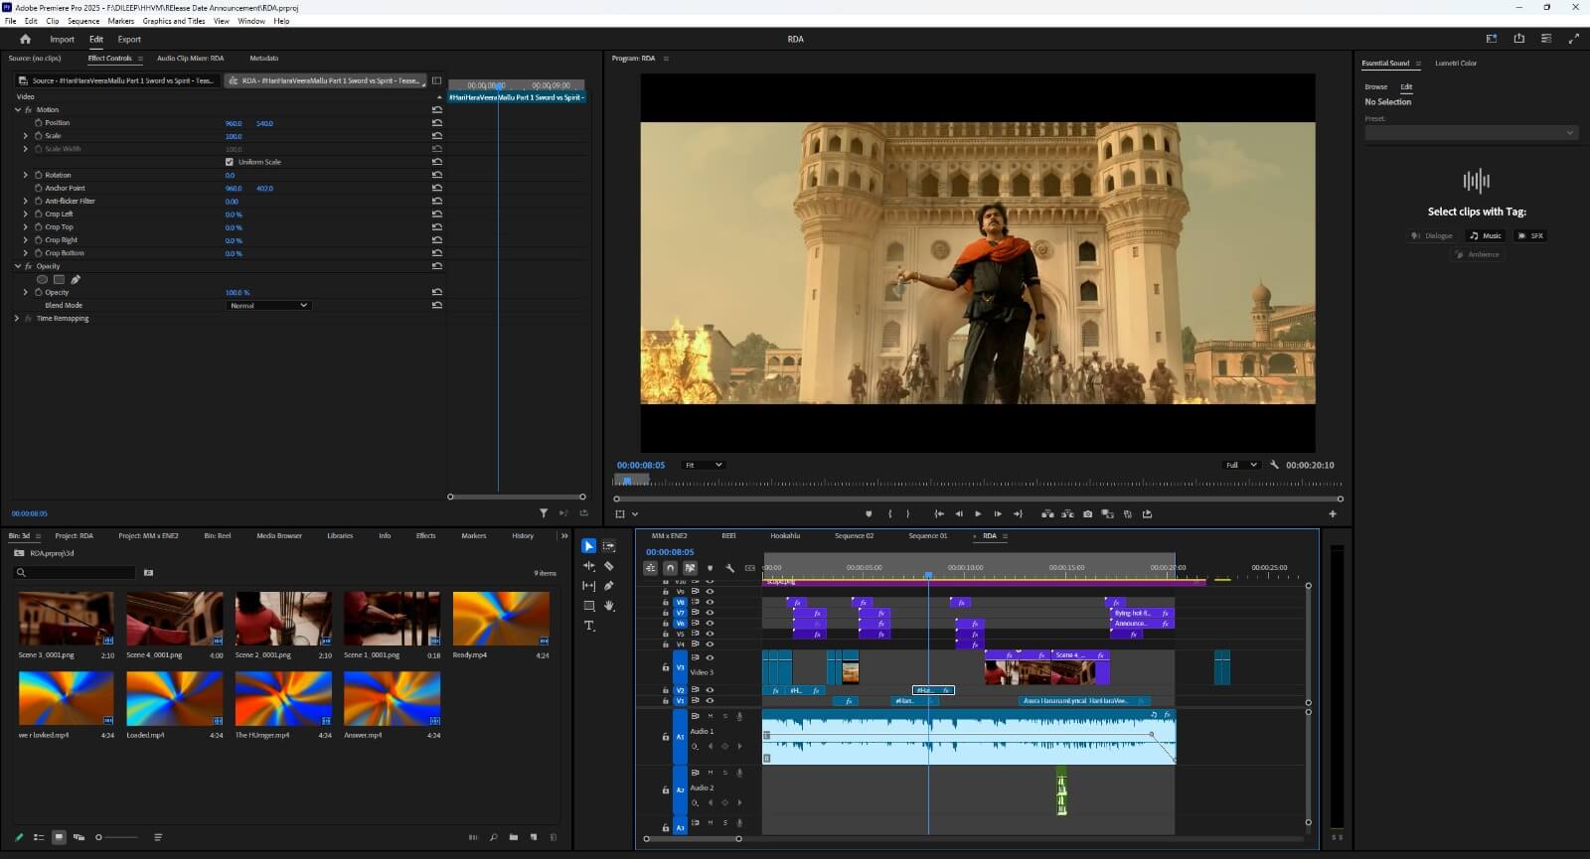Click the Loaded.mp4 thumbnail

pyautogui.click(x=174, y=698)
